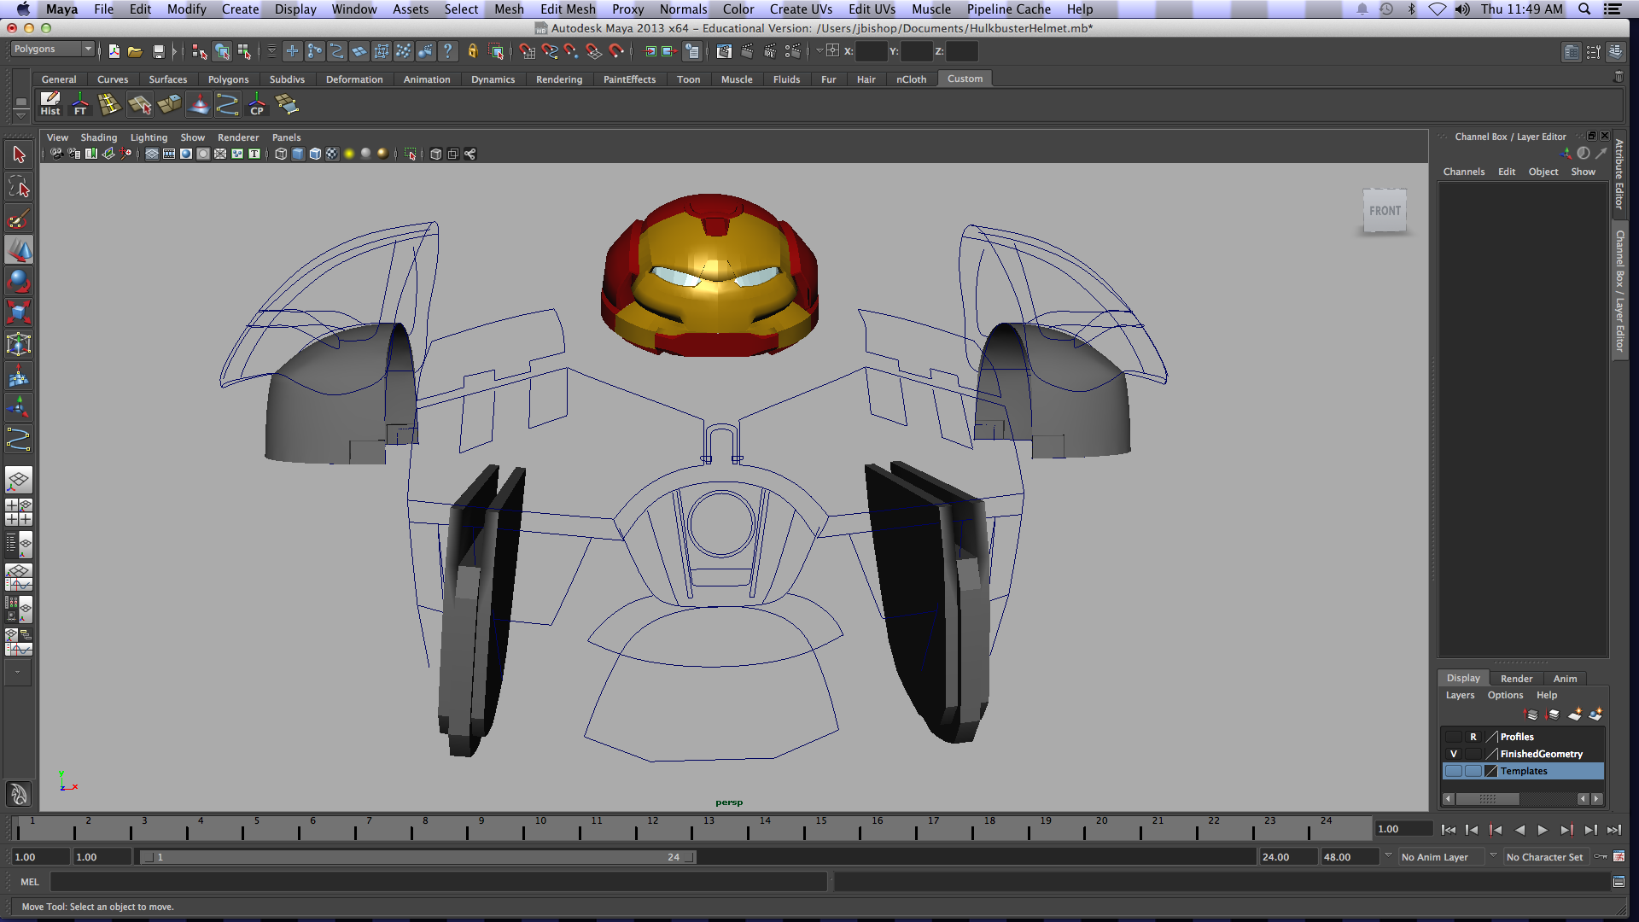Select the arrow Select tool in toolbox

(x=19, y=155)
